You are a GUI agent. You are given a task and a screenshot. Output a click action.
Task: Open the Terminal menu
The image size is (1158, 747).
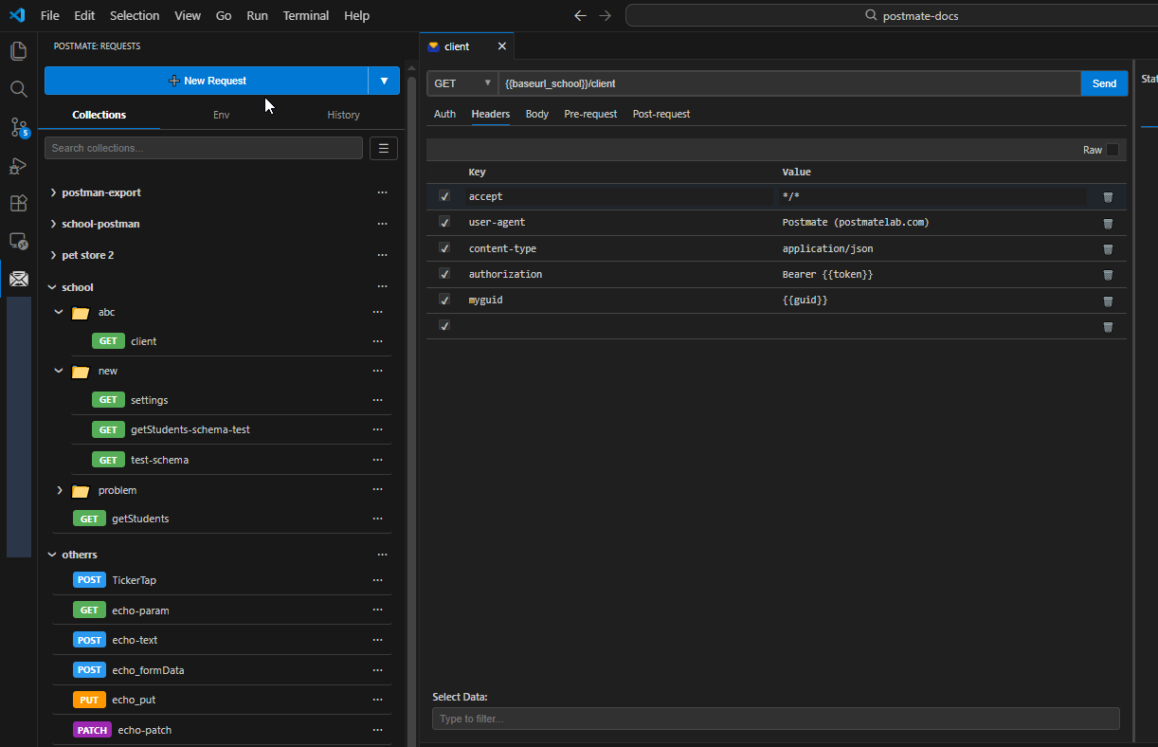coord(305,15)
